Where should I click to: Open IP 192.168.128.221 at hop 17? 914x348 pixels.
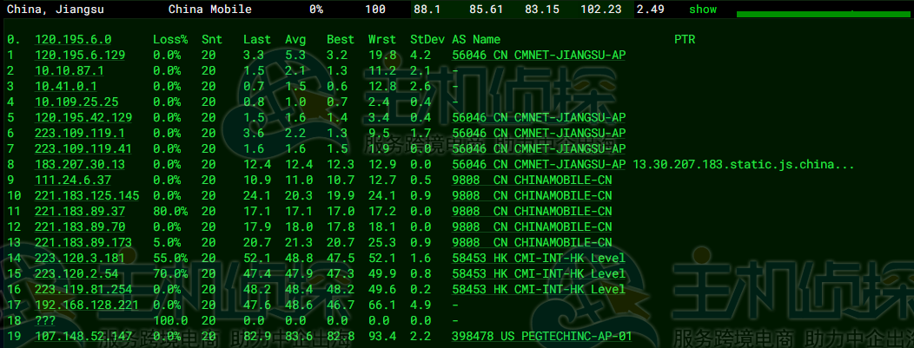[x=87, y=305]
